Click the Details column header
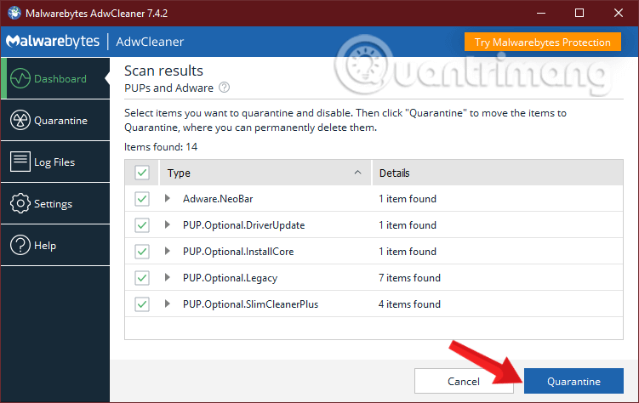The width and height of the screenshot is (639, 403). [x=498, y=173]
